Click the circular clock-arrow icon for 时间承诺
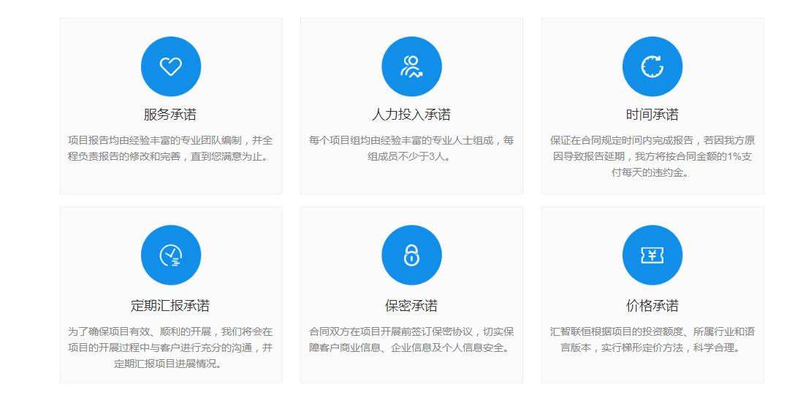The width and height of the screenshot is (803, 403). tap(652, 66)
